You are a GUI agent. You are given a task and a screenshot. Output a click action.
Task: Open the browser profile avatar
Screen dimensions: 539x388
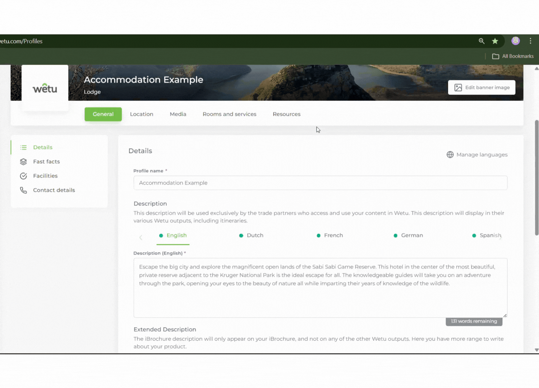[516, 41]
